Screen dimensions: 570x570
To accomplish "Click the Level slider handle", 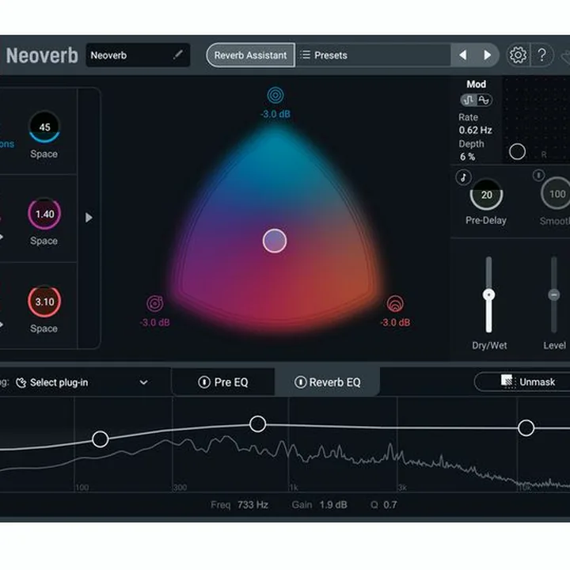I will click(x=553, y=294).
